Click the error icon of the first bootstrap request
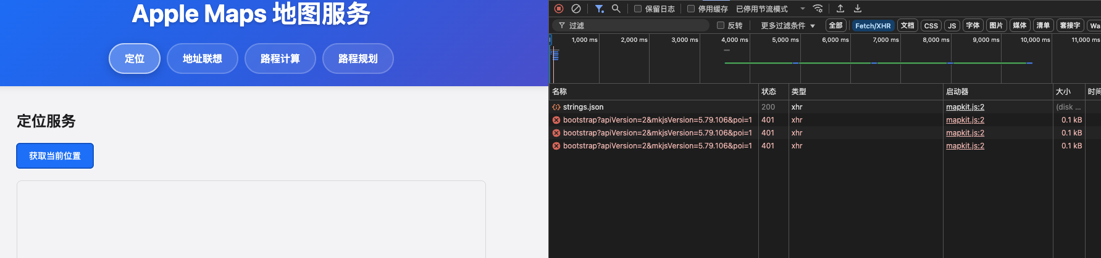Image resolution: width=1101 pixels, height=258 pixels. click(x=556, y=120)
